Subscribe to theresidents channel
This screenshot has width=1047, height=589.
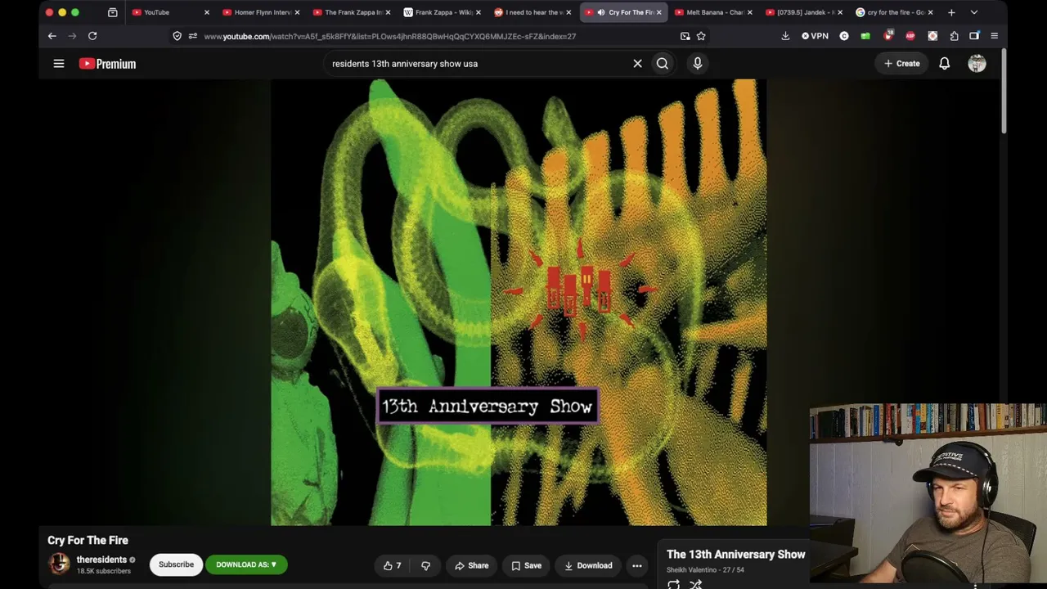click(x=176, y=564)
